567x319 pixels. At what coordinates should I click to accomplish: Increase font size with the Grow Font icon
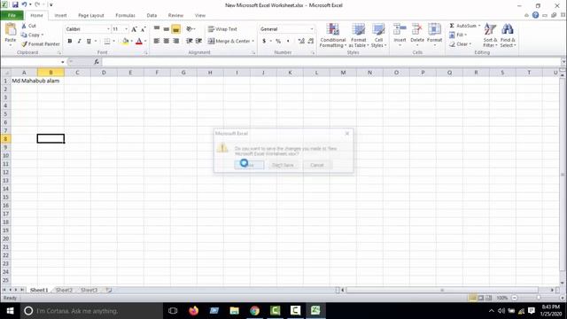click(134, 29)
